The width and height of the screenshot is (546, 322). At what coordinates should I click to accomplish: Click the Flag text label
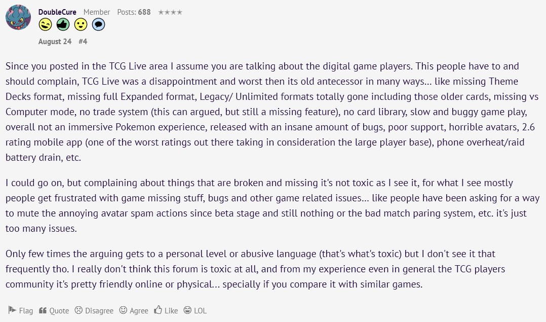point(26,310)
